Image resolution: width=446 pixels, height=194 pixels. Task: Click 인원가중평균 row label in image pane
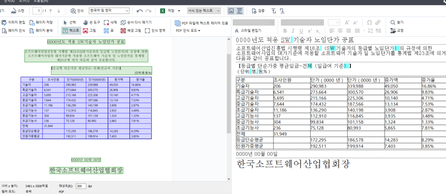[31, 136]
